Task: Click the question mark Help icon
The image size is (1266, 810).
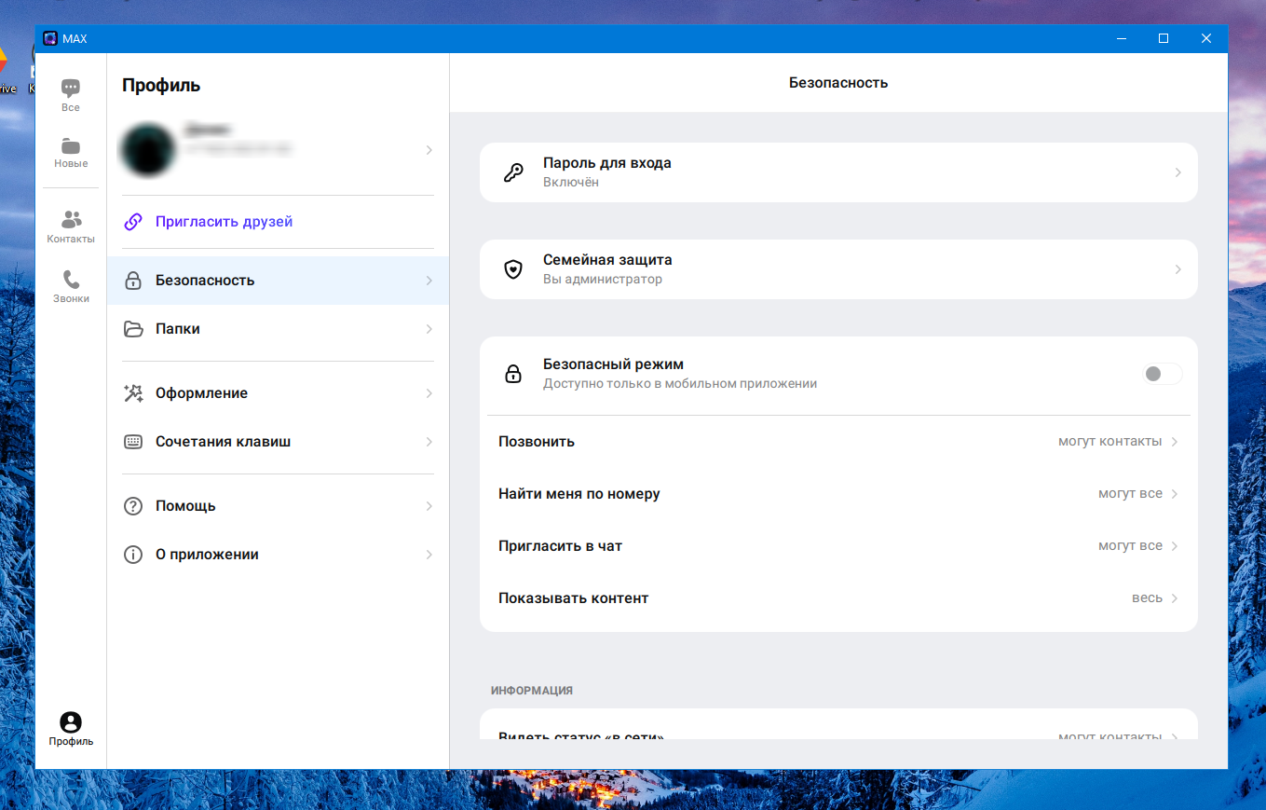Action: pos(133,506)
